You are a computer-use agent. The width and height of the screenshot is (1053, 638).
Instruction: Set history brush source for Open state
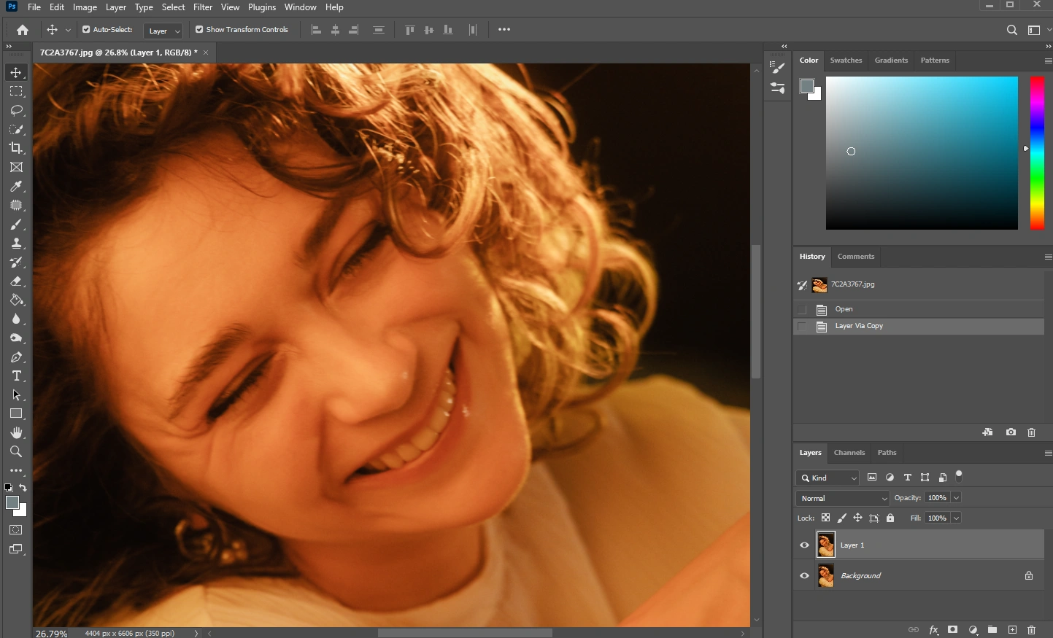802,309
